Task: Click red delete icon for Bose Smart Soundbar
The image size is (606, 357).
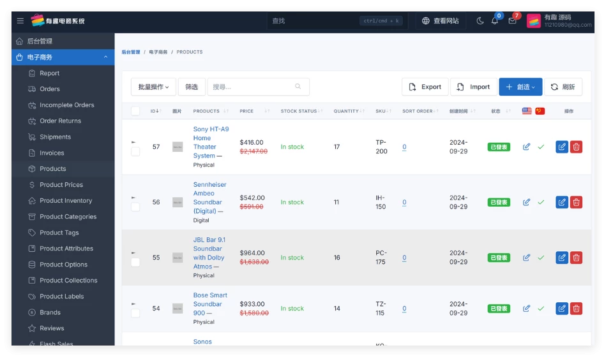Action: click(x=576, y=309)
